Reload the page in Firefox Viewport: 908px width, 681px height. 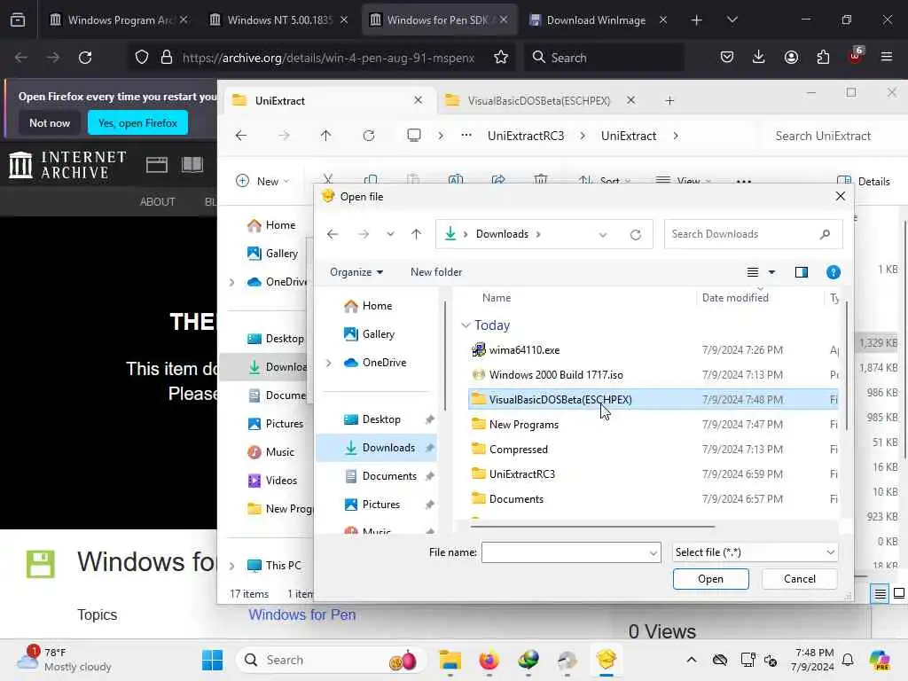85,58
